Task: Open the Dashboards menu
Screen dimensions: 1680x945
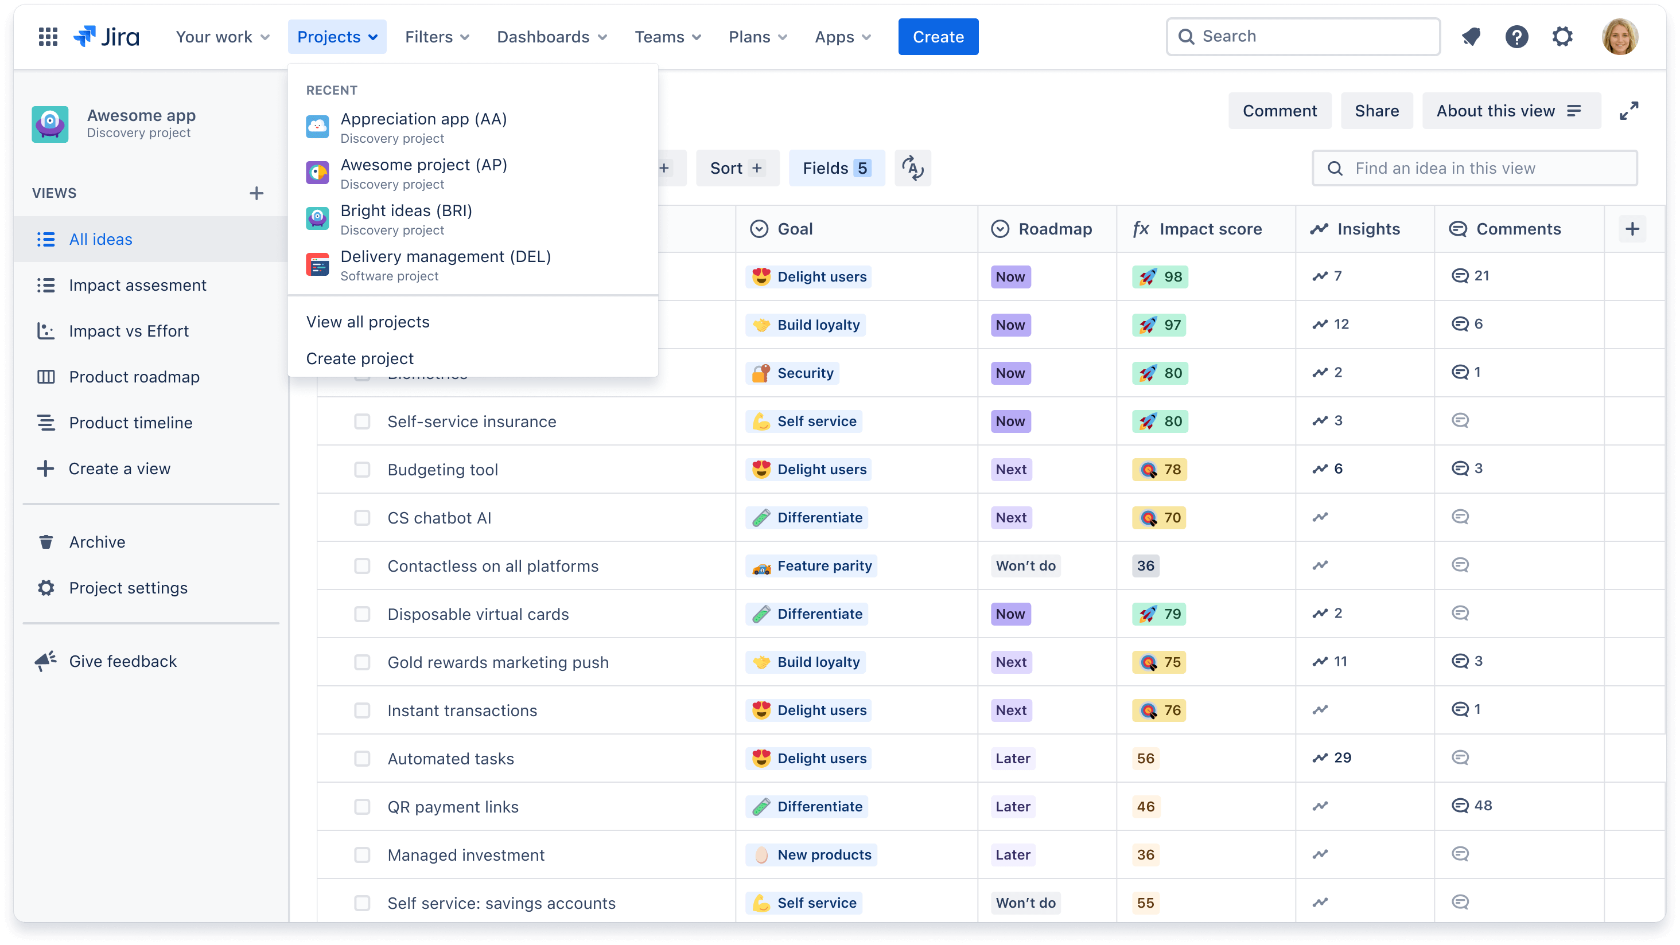Action: pyautogui.click(x=552, y=37)
